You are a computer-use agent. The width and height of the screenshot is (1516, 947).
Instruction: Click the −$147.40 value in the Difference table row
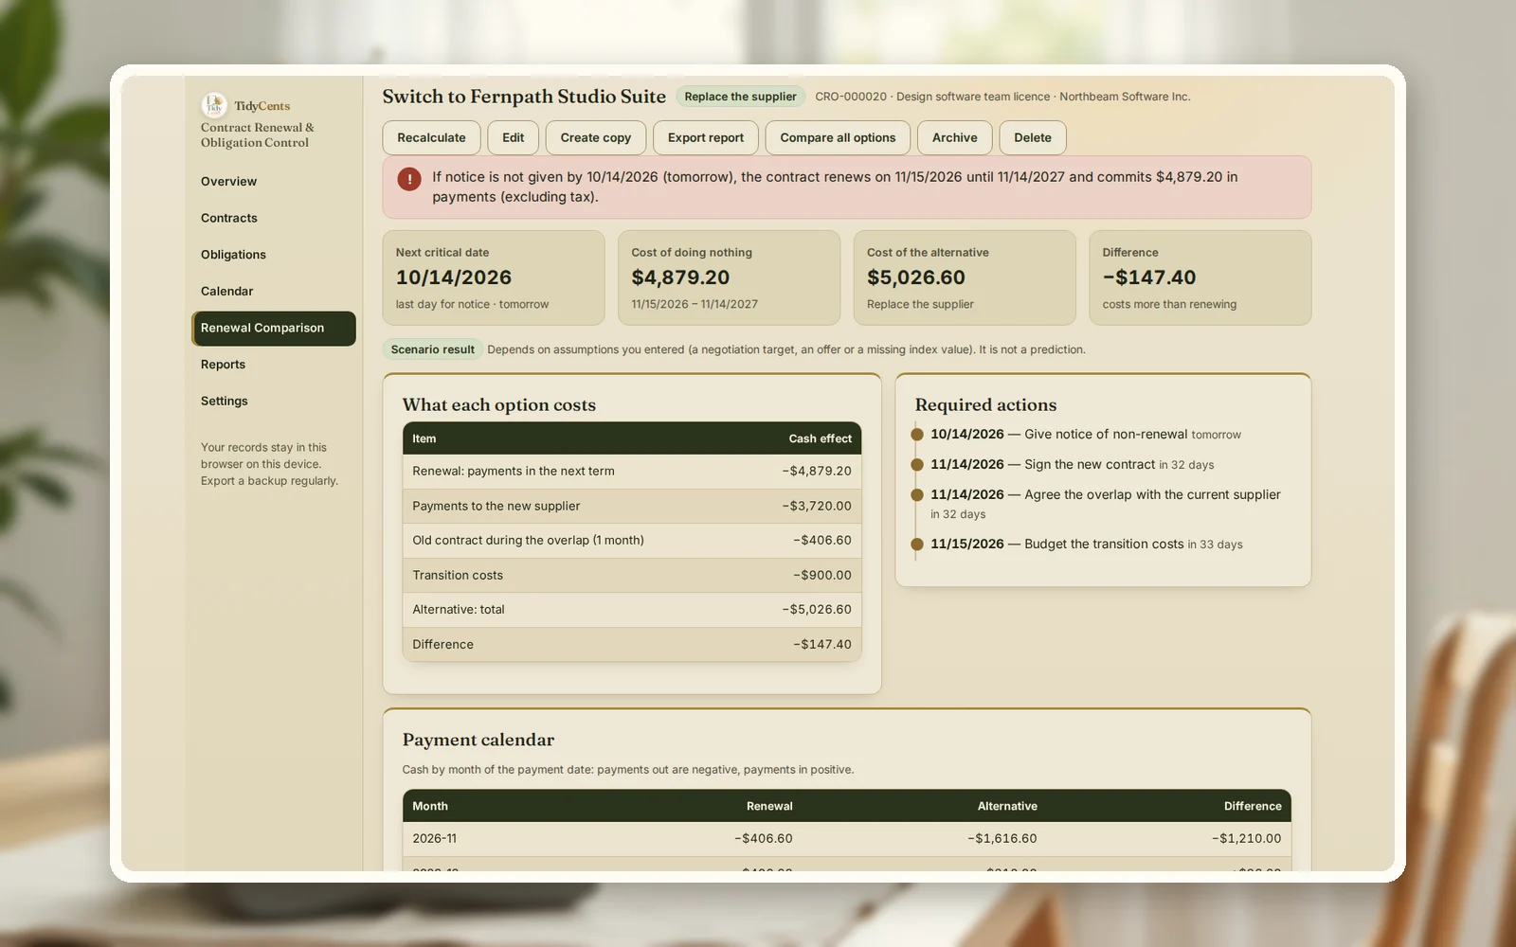point(822,645)
